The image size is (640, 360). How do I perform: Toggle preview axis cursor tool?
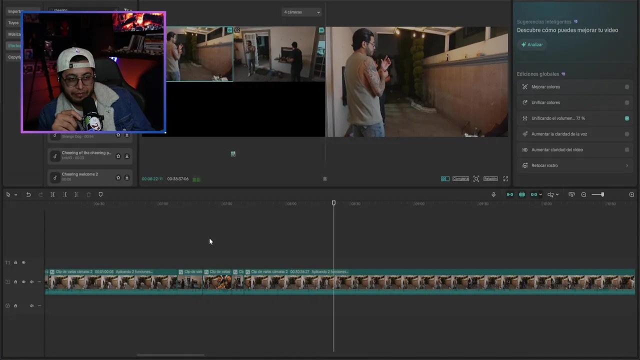click(x=550, y=194)
